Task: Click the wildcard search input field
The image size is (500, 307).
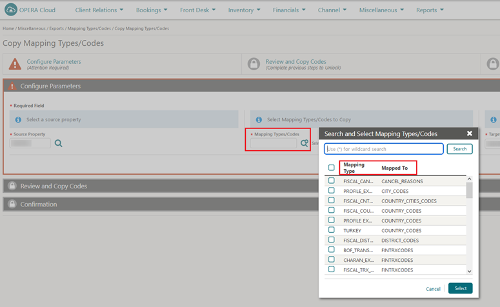Action: pyautogui.click(x=384, y=149)
